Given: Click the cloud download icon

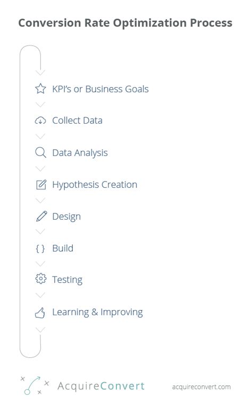Looking at the screenshot, I should (x=40, y=120).
